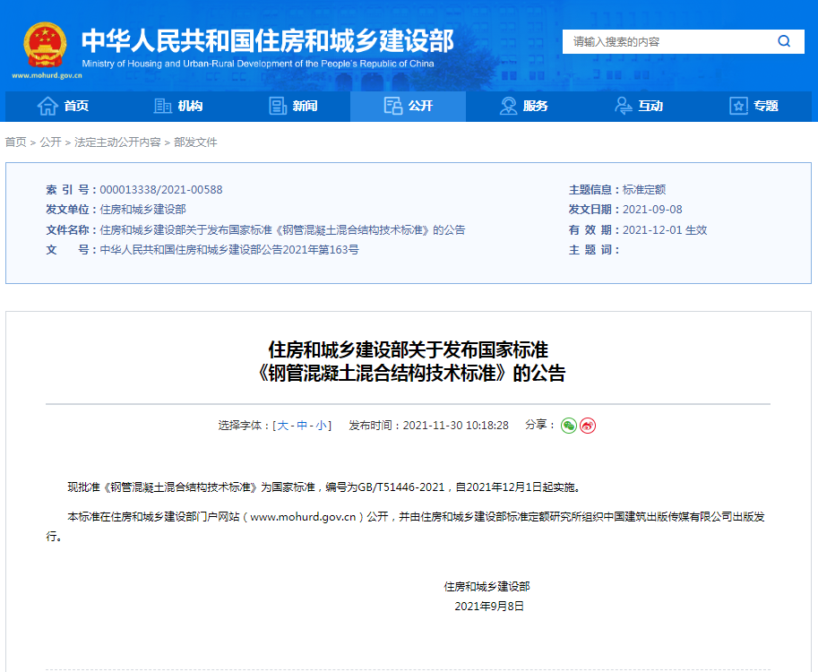Open the 公开 navigation tab
Screen dimensions: 818x672
(408, 106)
